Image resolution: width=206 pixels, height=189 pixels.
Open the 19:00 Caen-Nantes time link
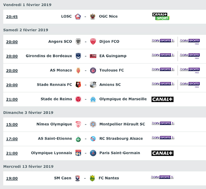(x=12, y=178)
